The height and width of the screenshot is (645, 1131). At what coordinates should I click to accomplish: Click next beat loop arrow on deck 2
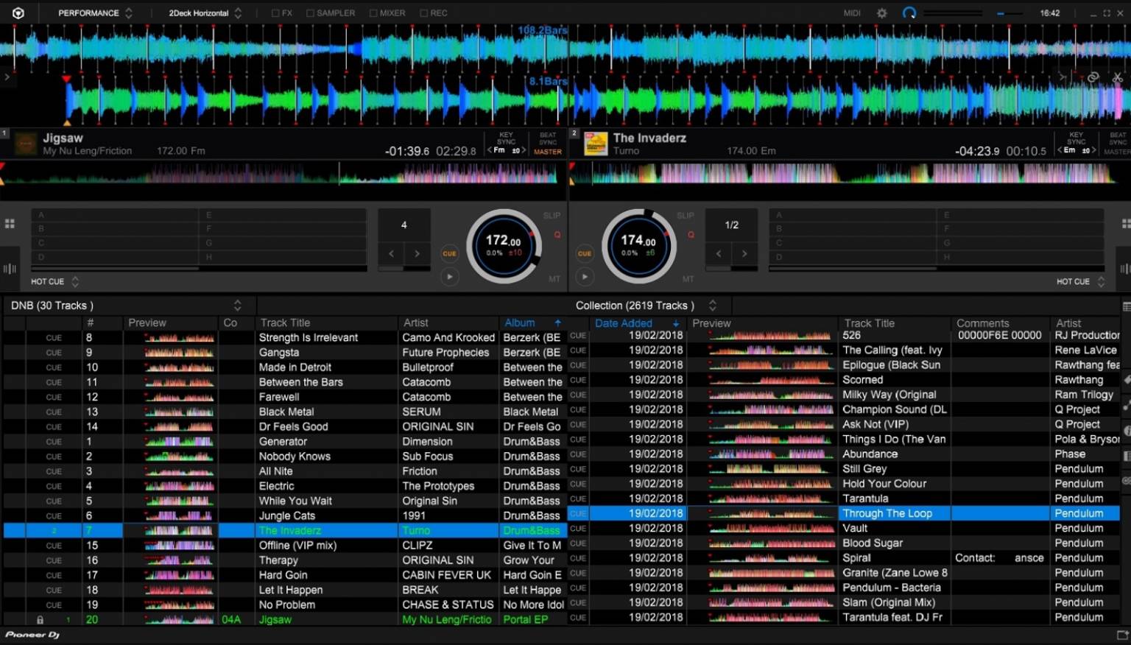(744, 254)
